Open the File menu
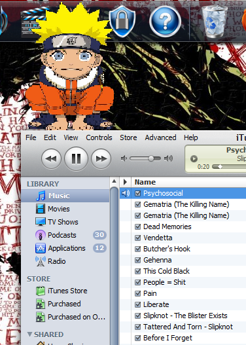Screen dimensions: 246x345 [31, 137]
